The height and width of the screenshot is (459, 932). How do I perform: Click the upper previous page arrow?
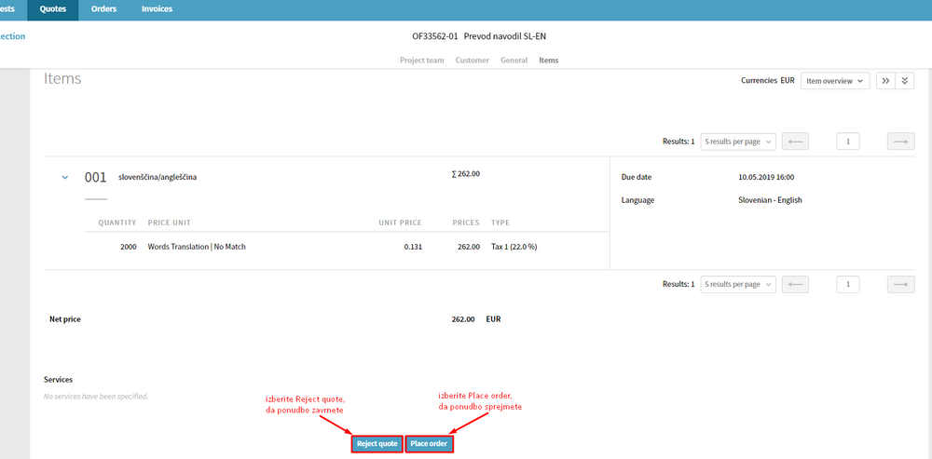point(795,142)
